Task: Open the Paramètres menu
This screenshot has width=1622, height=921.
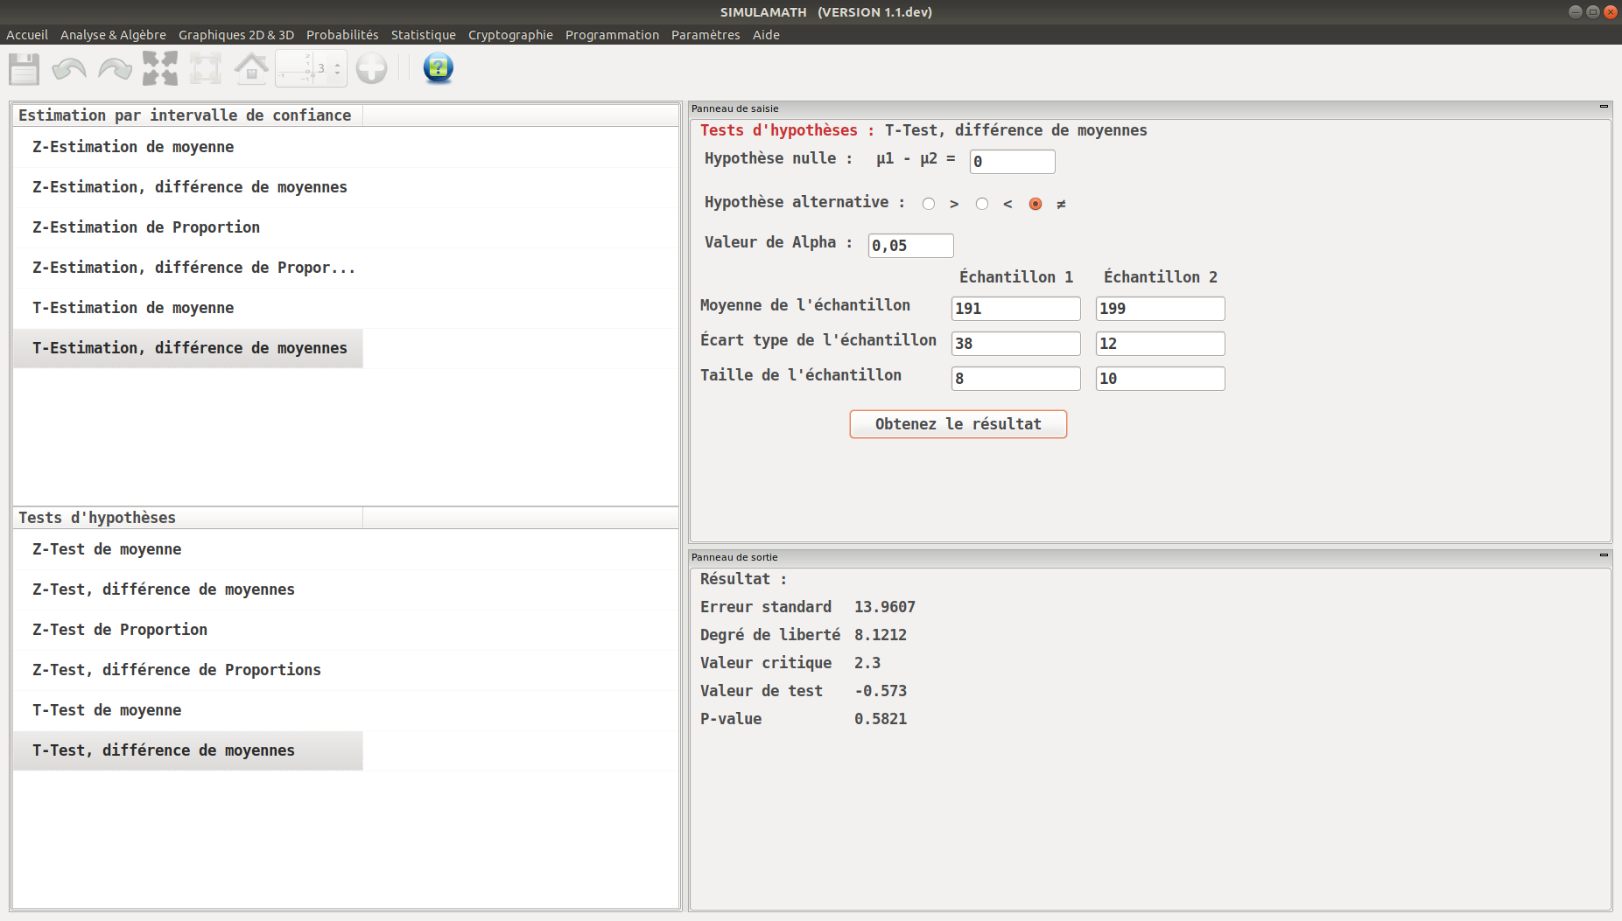Action: click(706, 35)
